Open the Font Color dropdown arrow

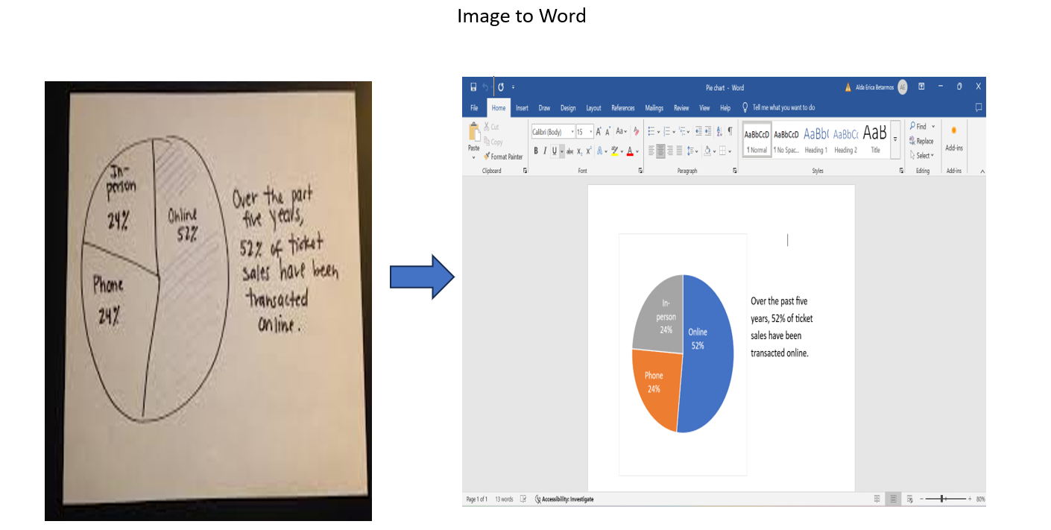pyautogui.click(x=637, y=151)
